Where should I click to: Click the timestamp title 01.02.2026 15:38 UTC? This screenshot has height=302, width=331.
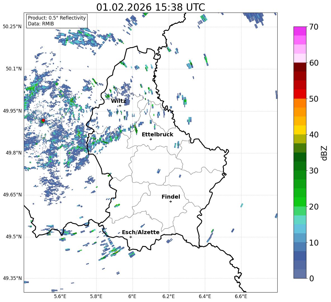pyautogui.click(x=151, y=7)
